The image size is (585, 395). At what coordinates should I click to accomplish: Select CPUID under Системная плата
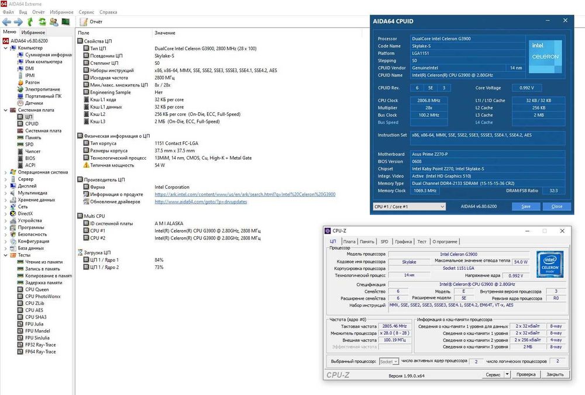tap(32, 124)
